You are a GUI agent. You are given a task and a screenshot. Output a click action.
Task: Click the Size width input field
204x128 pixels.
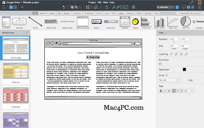(x=174, y=46)
